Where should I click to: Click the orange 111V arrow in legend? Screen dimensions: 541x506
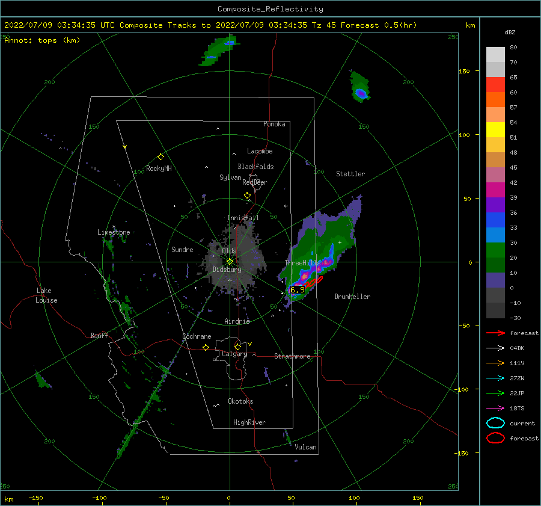tap(495, 363)
